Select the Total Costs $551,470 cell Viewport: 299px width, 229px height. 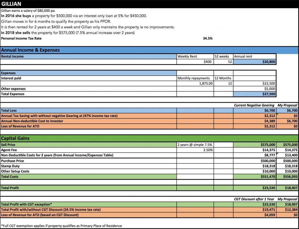(x=255, y=177)
